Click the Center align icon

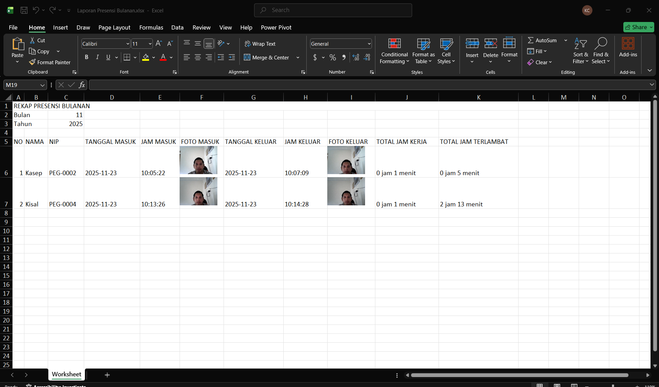[198, 57]
